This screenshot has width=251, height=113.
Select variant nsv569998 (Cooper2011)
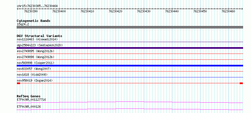tap(36, 63)
